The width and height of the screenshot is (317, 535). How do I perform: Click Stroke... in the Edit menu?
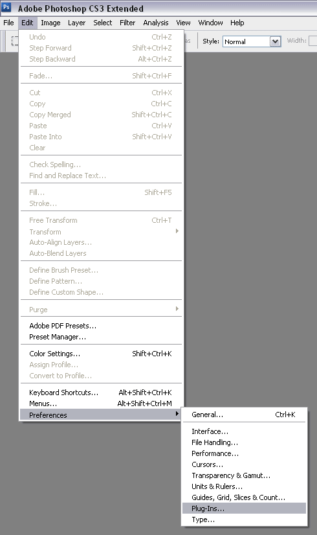(x=101, y=203)
